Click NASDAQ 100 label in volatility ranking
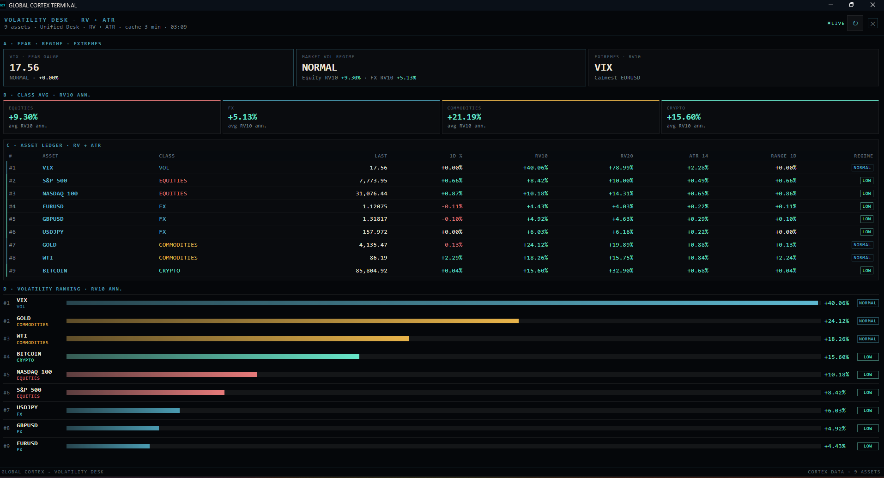Viewport: 884px width, 478px height. (x=34, y=372)
